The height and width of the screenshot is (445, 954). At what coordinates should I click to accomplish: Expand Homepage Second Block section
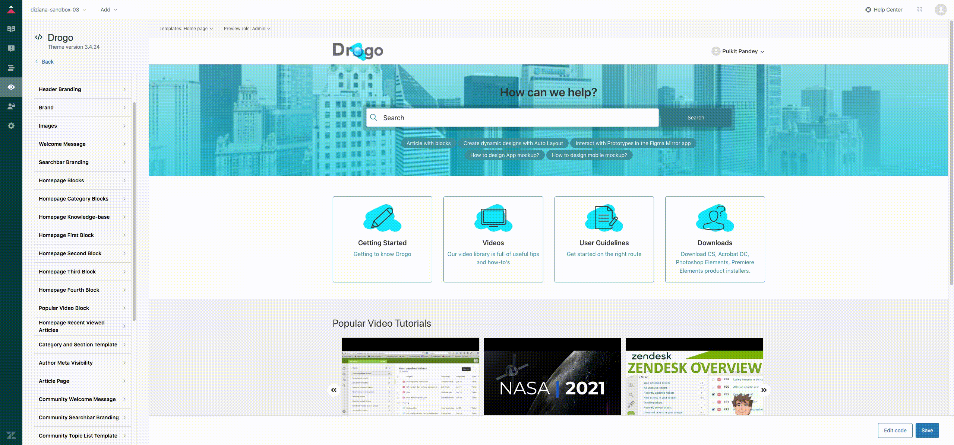point(82,253)
